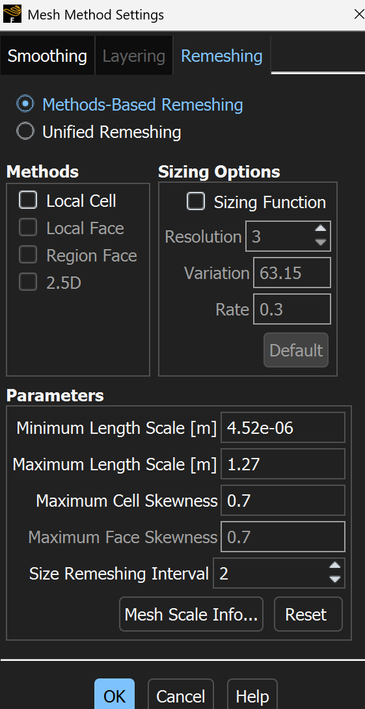Open Help for mesh method settings

(x=252, y=695)
